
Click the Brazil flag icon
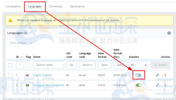coord(27,85)
